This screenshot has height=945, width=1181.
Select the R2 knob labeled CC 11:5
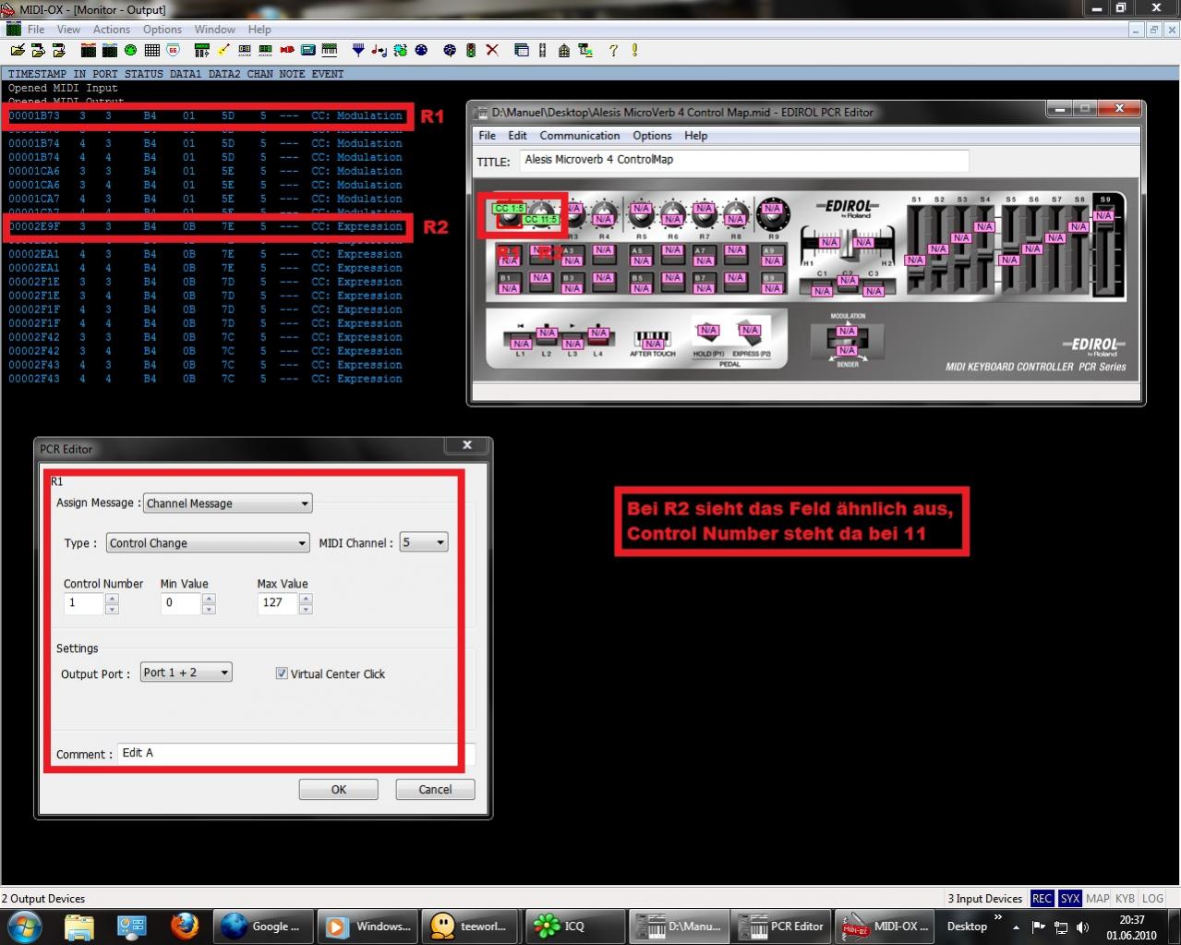[541, 214]
